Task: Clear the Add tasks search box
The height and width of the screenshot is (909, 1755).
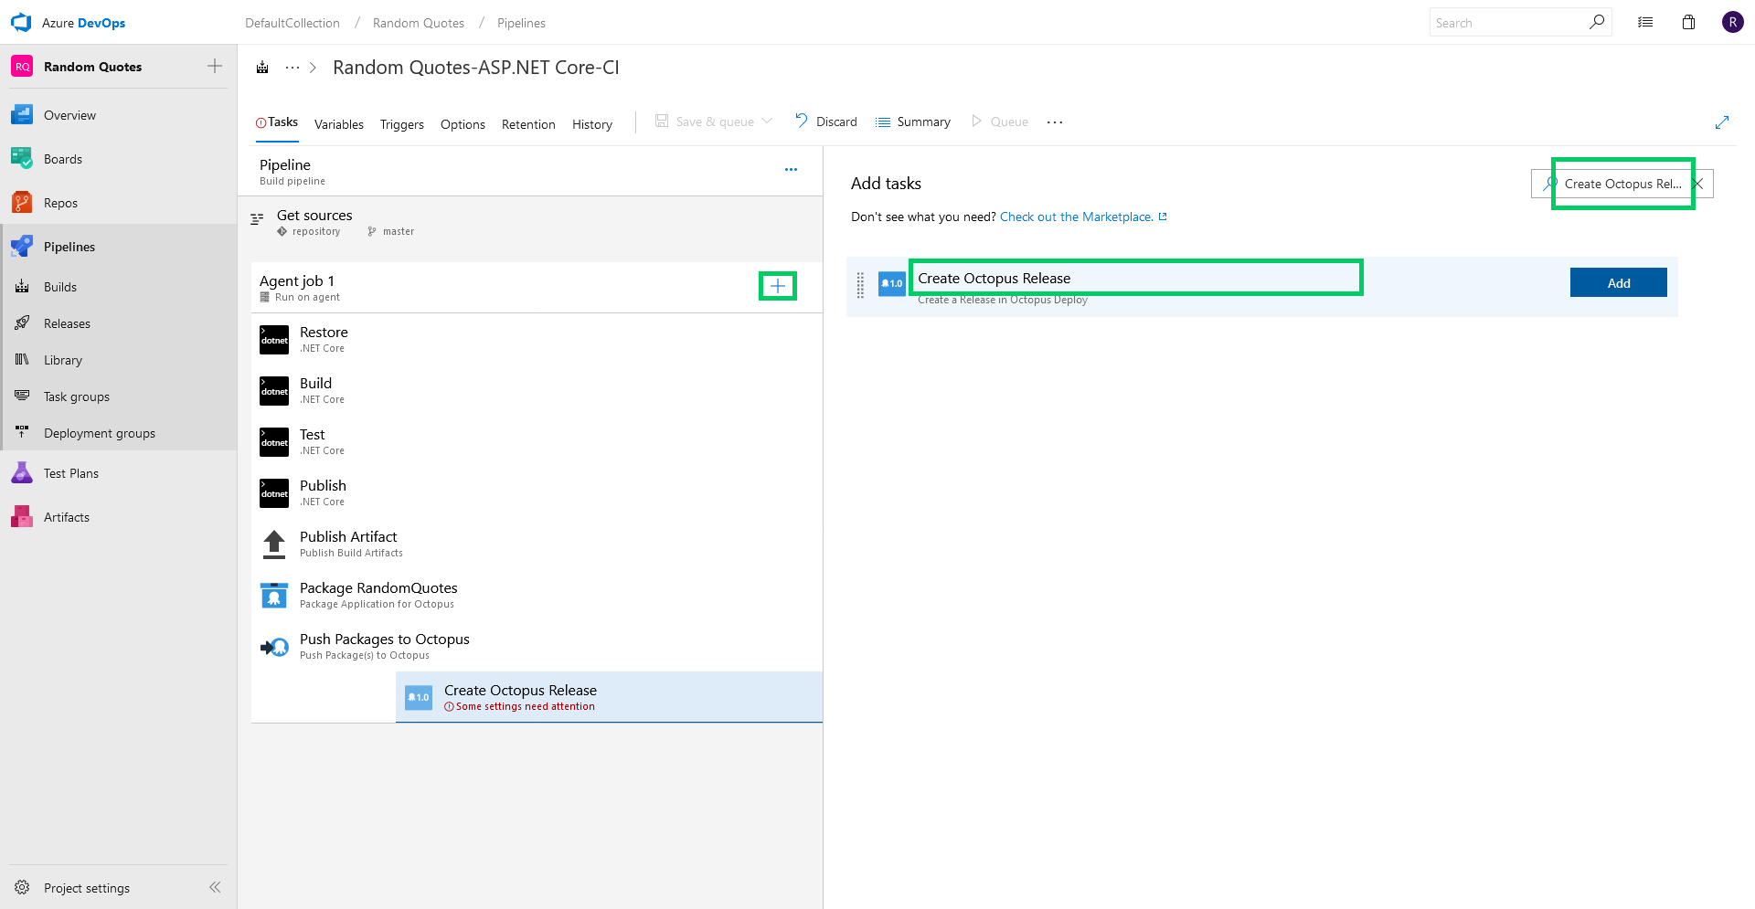Action: tap(1698, 184)
